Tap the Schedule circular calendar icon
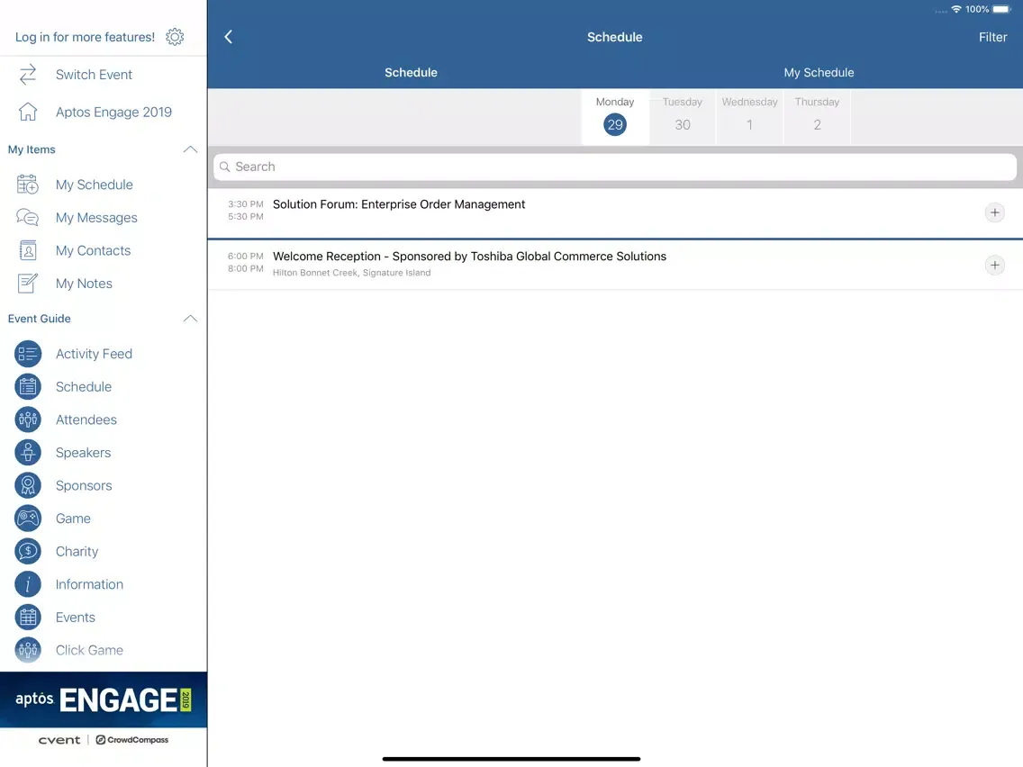 [27, 387]
